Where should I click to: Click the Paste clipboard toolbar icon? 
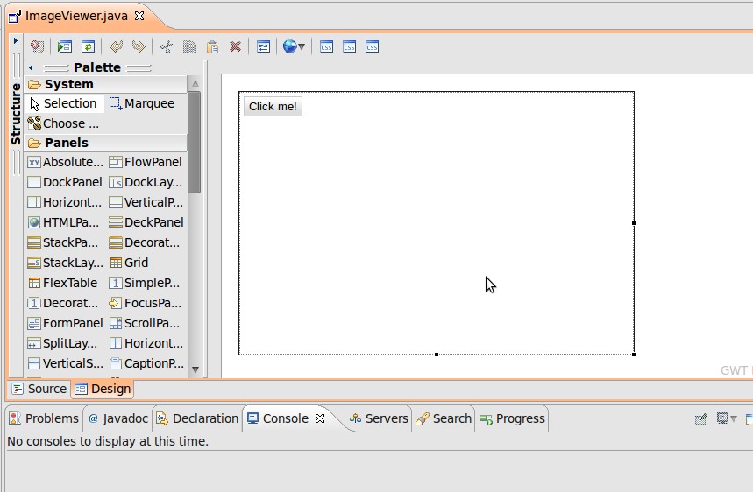click(x=212, y=47)
